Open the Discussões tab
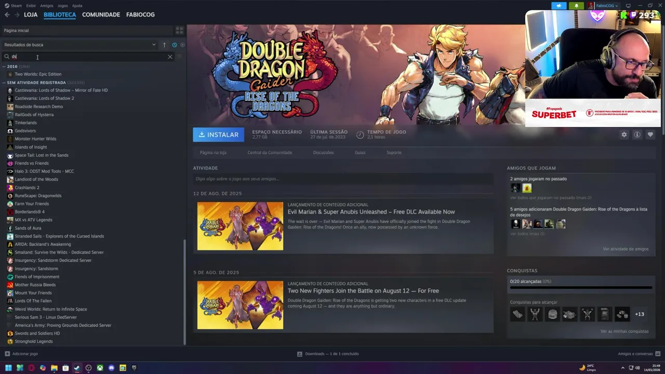The width and height of the screenshot is (665, 374). (x=323, y=153)
